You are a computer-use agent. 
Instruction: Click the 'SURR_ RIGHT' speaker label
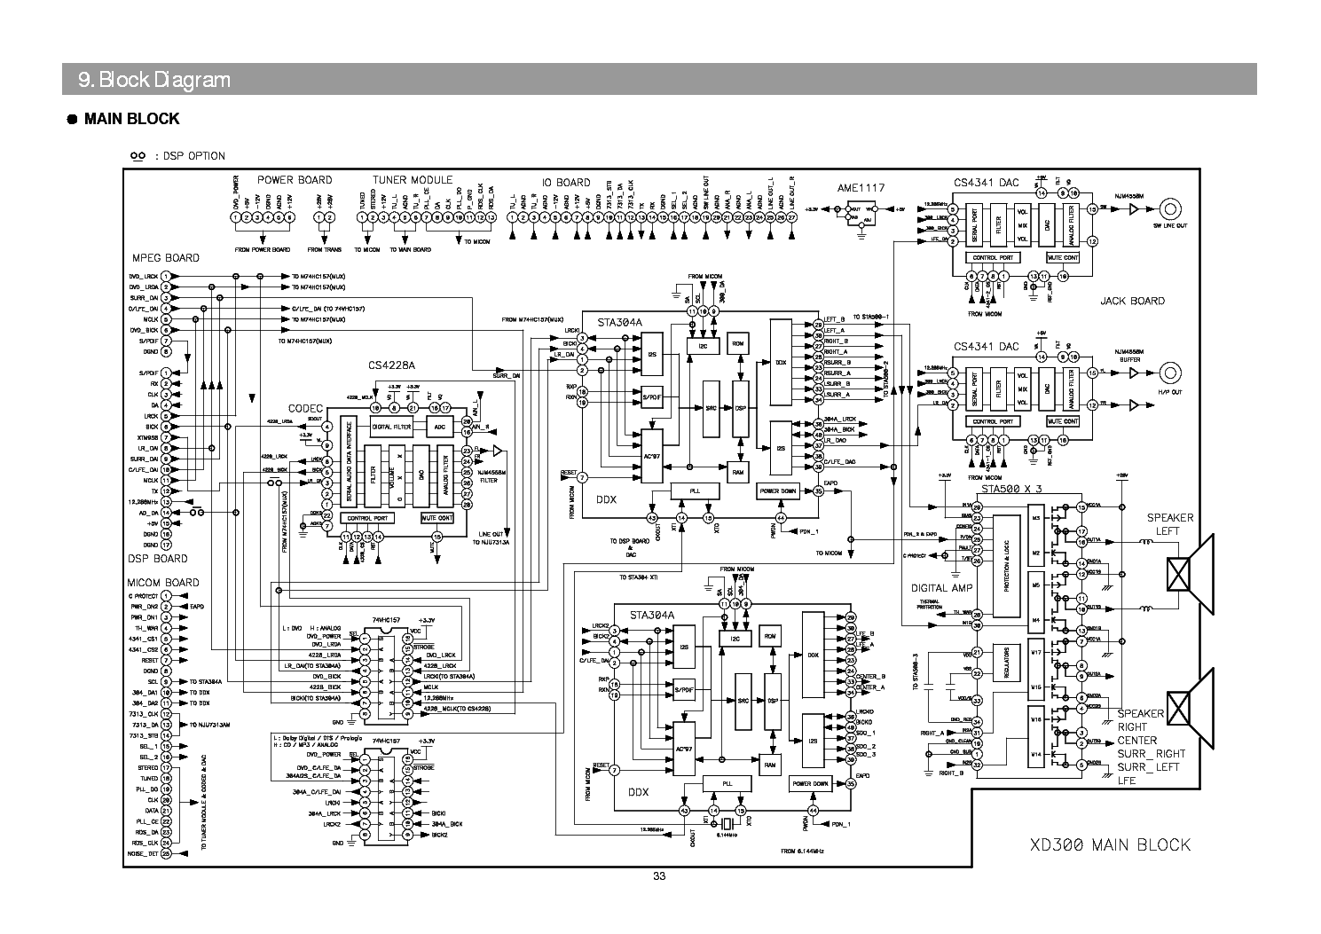coord(1152,754)
